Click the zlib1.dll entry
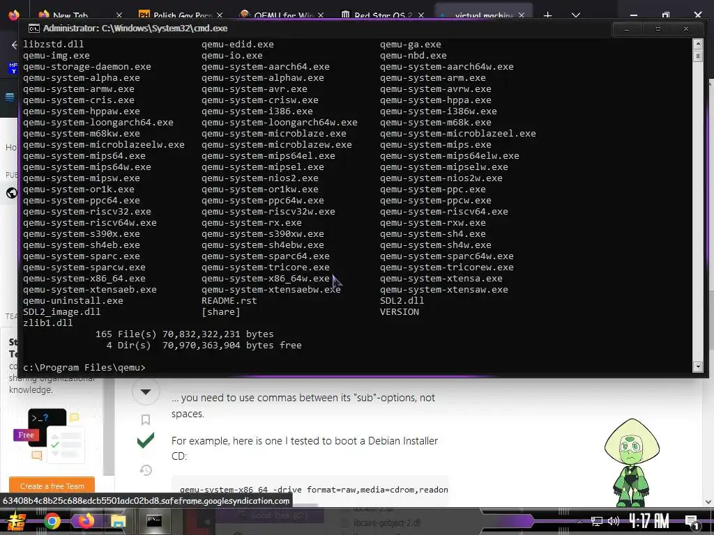This screenshot has height=535, width=714. pyautogui.click(x=48, y=323)
